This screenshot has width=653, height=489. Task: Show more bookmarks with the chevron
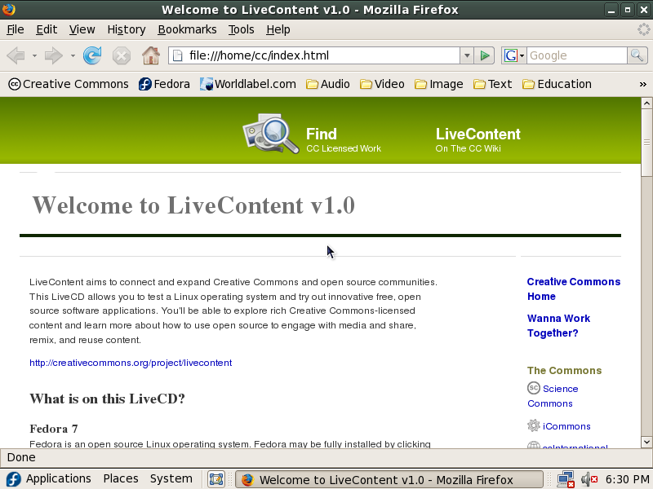643,85
